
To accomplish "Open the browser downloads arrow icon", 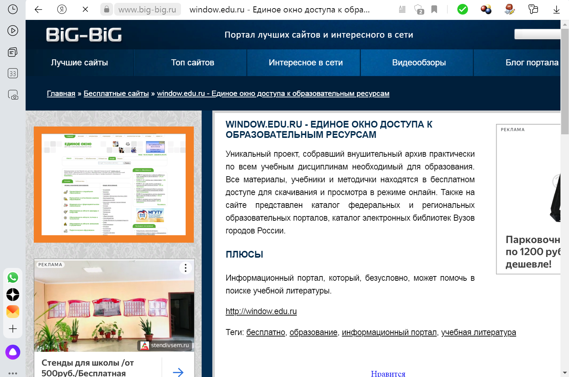I will (556, 10).
